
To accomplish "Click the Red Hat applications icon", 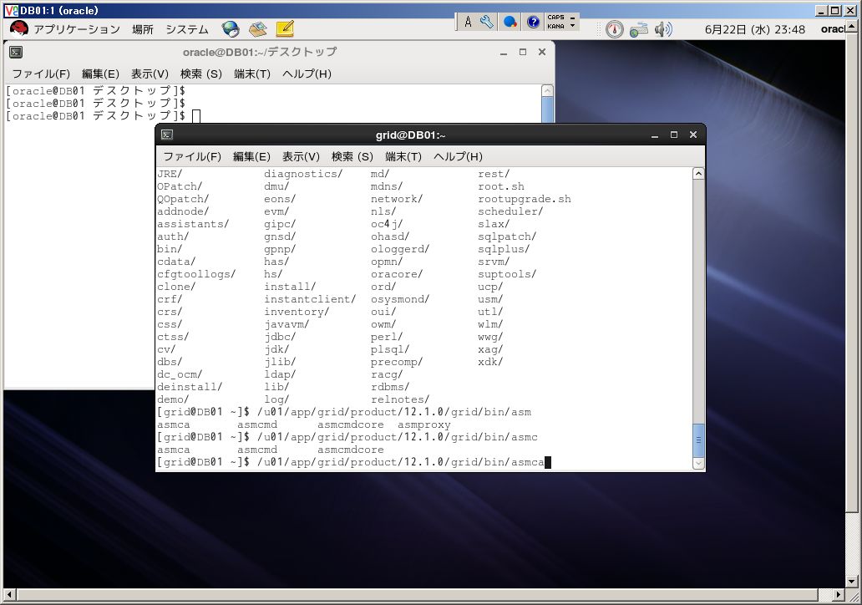I will tap(18, 28).
